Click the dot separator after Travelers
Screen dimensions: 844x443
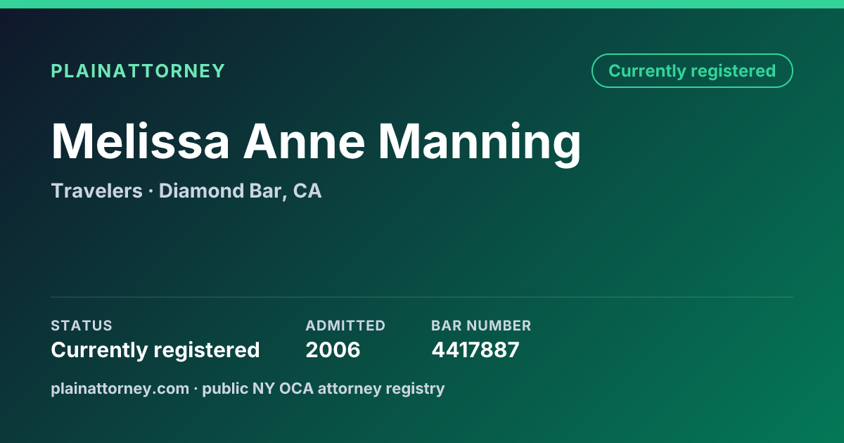(x=151, y=191)
